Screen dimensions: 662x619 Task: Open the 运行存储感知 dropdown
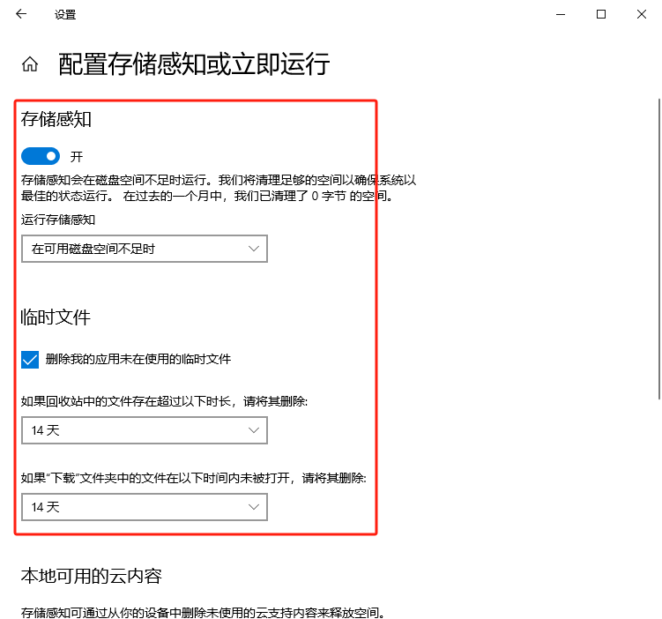click(145, 249)
